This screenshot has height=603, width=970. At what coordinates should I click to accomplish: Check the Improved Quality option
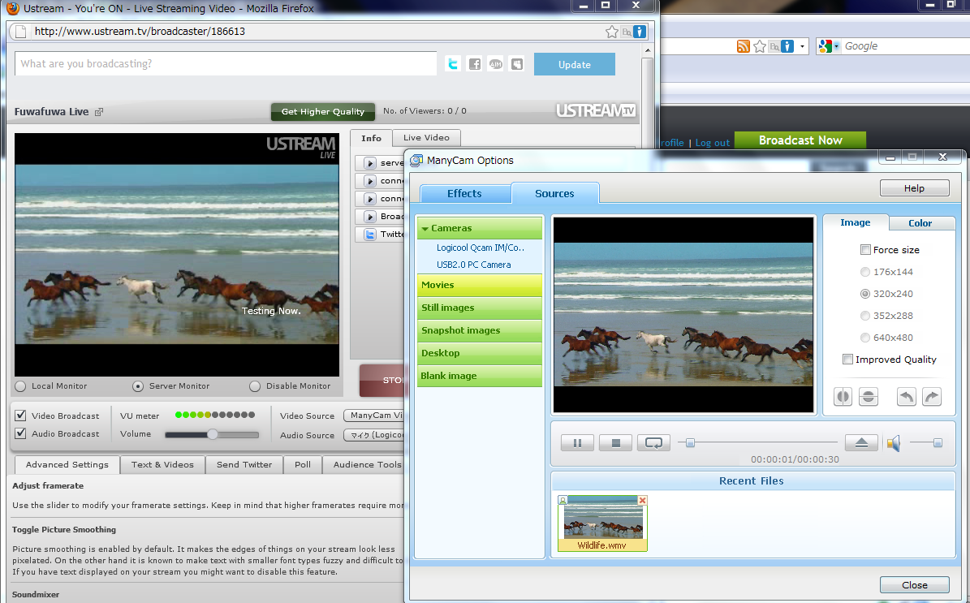[848, 360]
